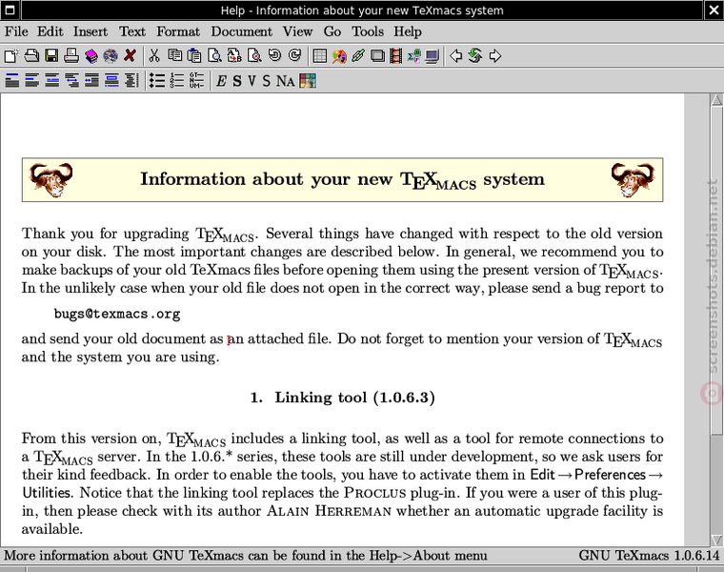Redo using the clockwise arrow icon
Viewport: 724px width, 572px height.
(x=294, y=56)
